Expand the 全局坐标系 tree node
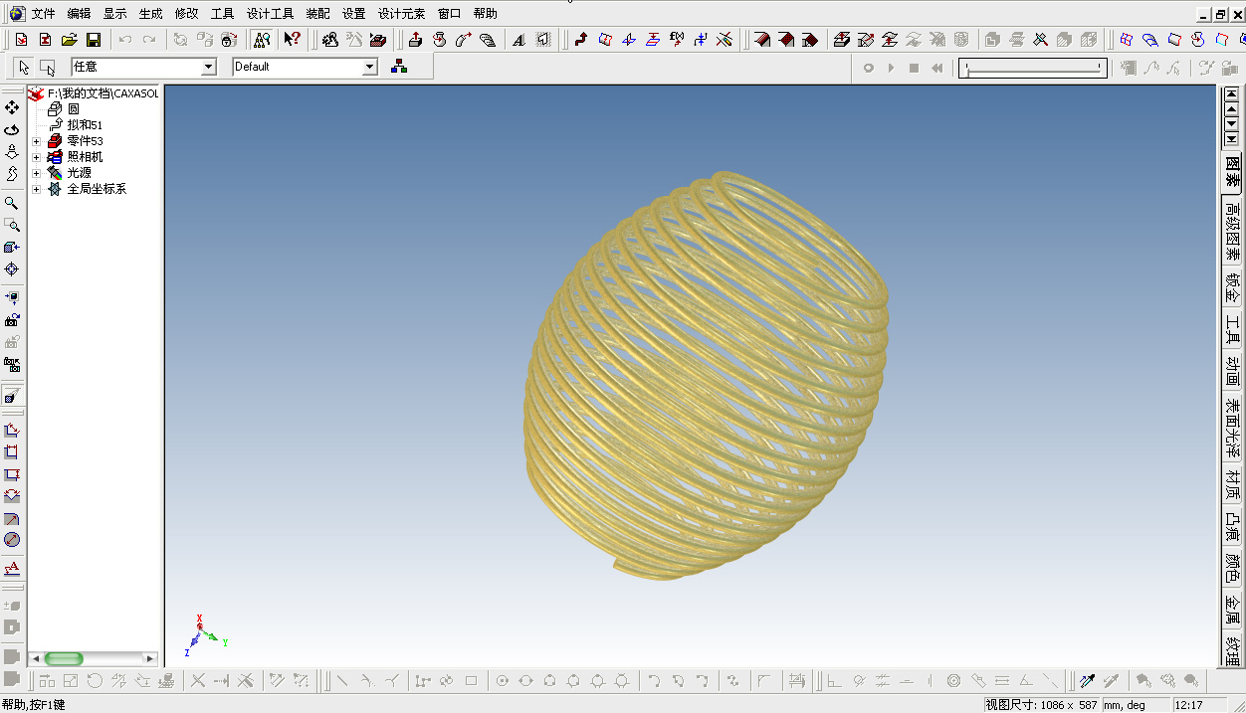The width and height of the screenshot is (1246, 713). pyautogui.click(x=37, y=189)
